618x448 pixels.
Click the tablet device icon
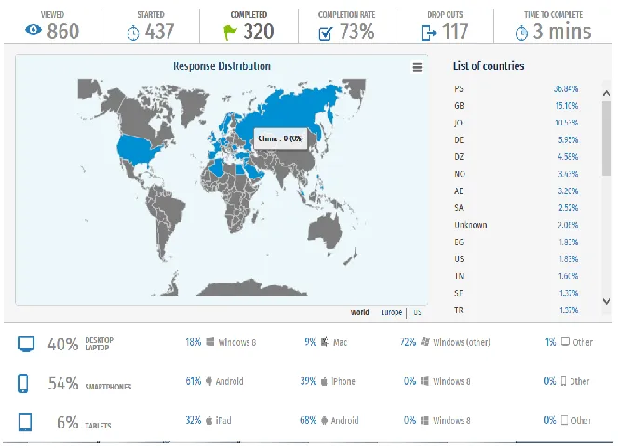pyautogui.click(x=25, y=422)
